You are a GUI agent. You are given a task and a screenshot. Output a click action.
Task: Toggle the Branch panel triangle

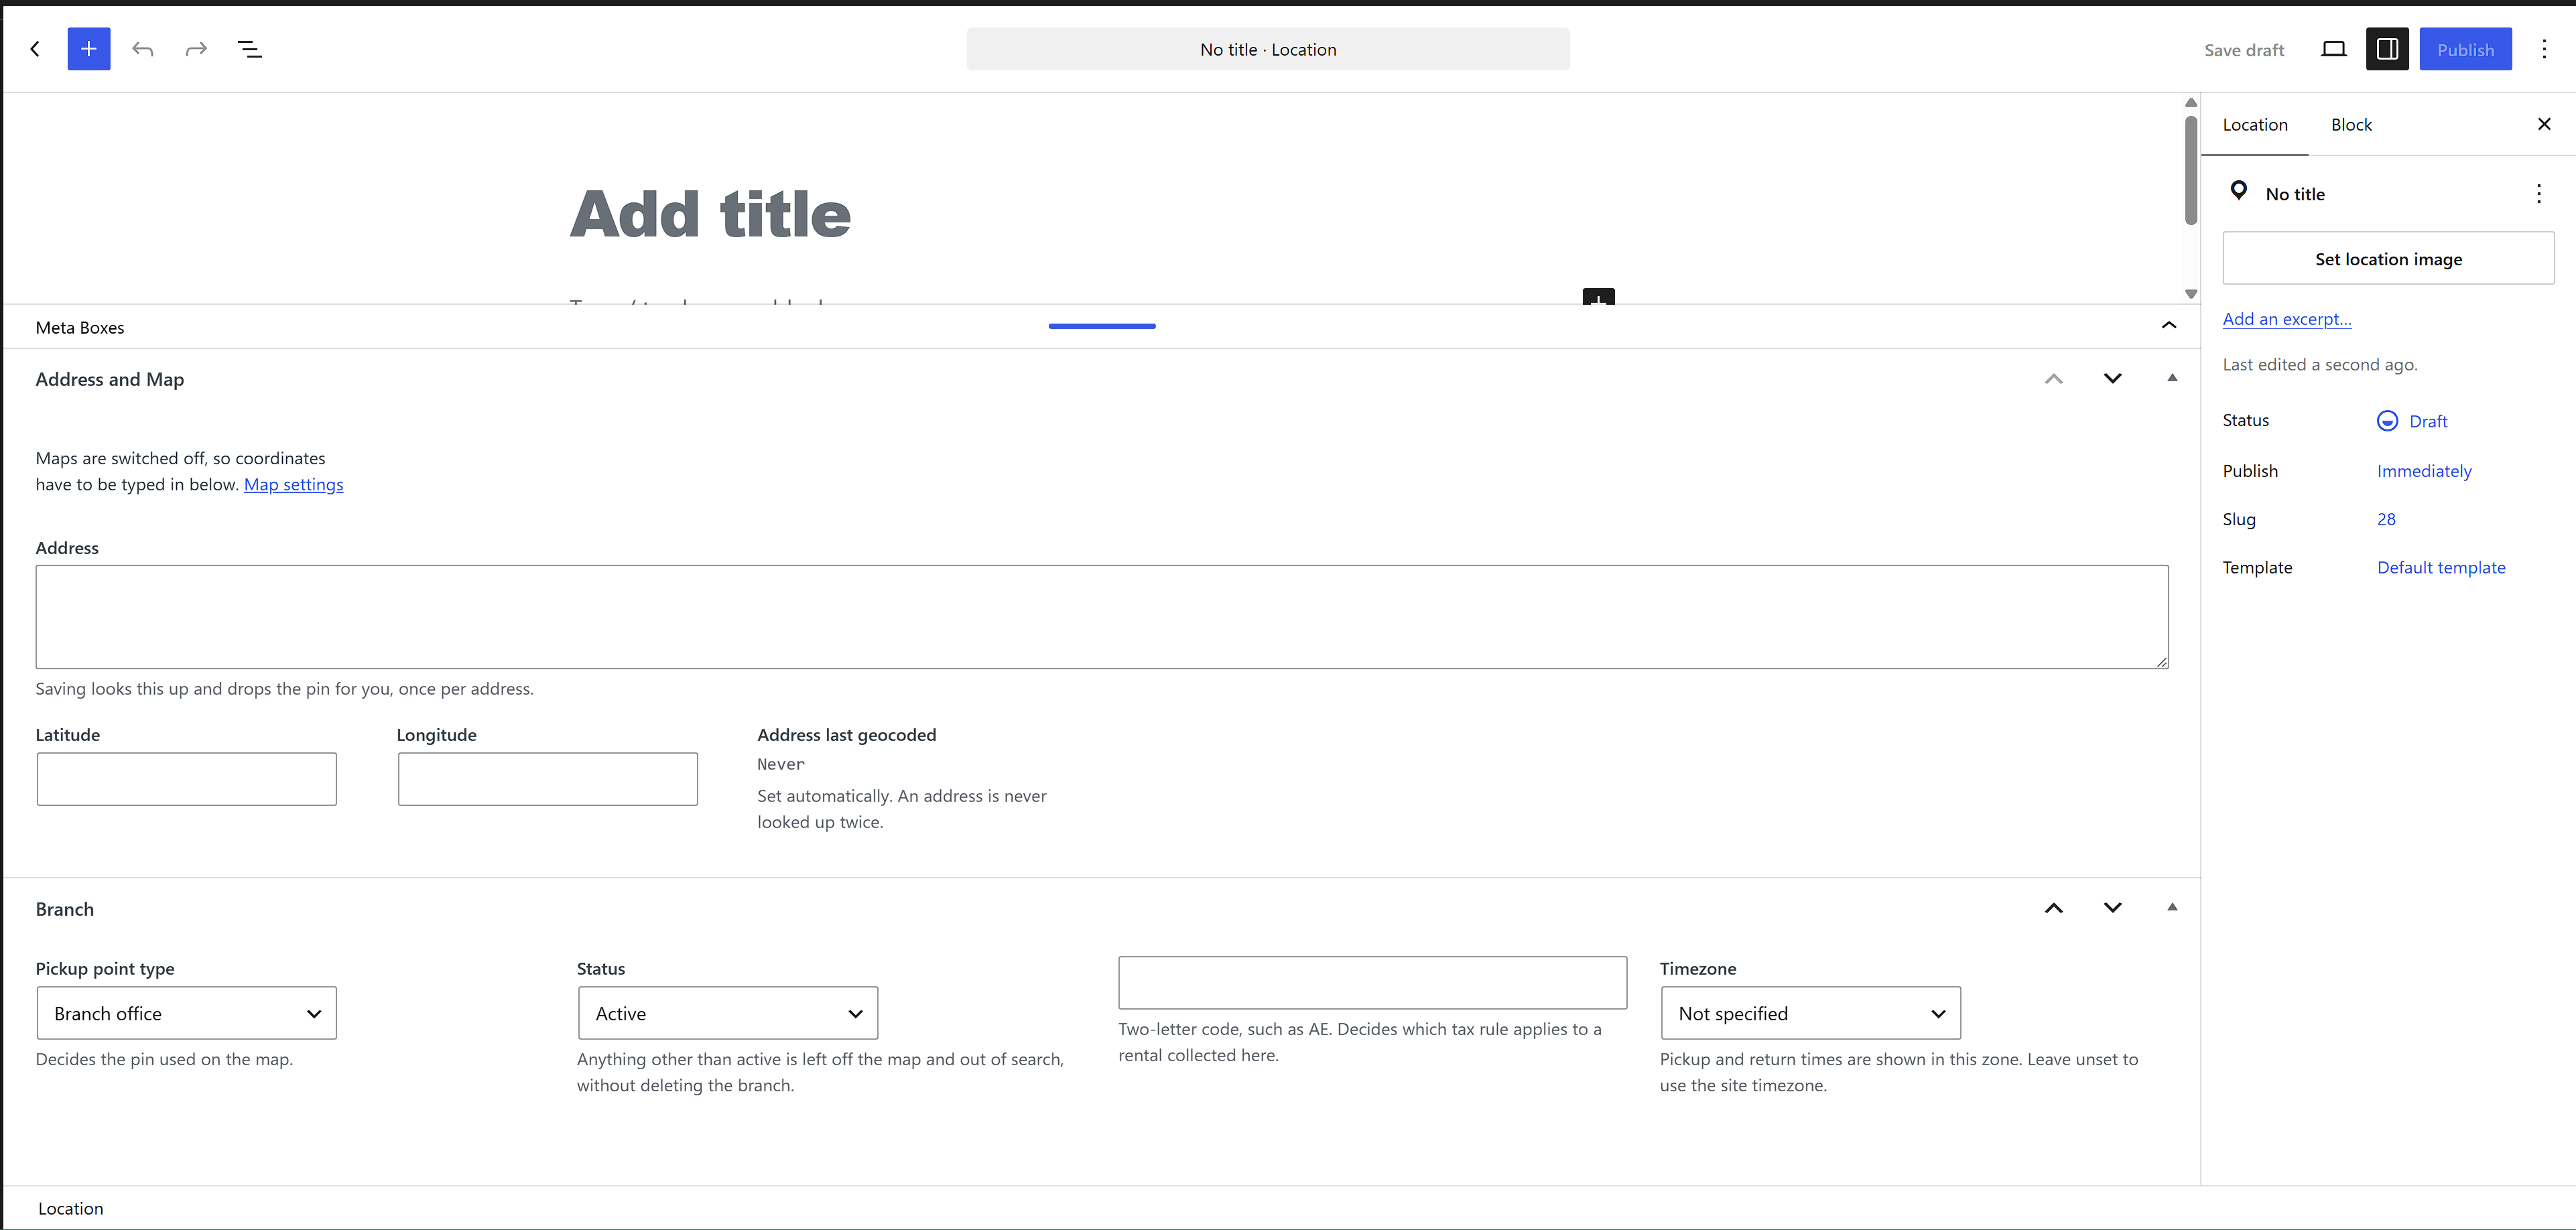pos(2171,907)
